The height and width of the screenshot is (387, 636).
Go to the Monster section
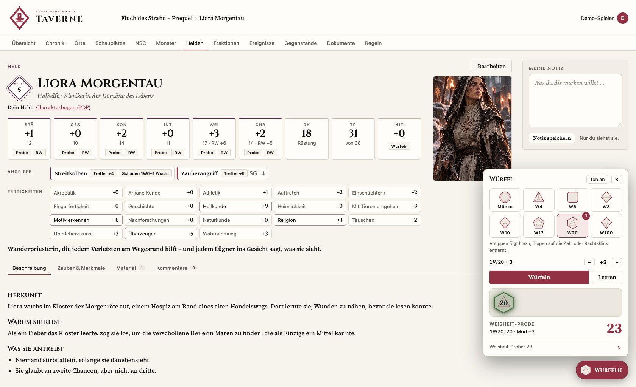(x=166, y=43)
